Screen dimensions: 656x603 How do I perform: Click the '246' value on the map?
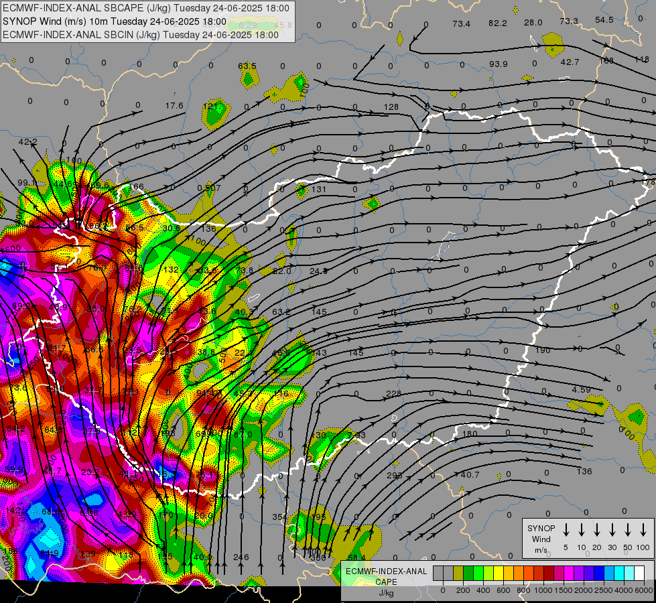(241, 557)
